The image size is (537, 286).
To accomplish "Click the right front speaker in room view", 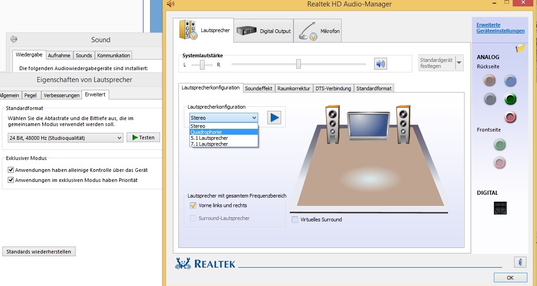I will 403,125.
